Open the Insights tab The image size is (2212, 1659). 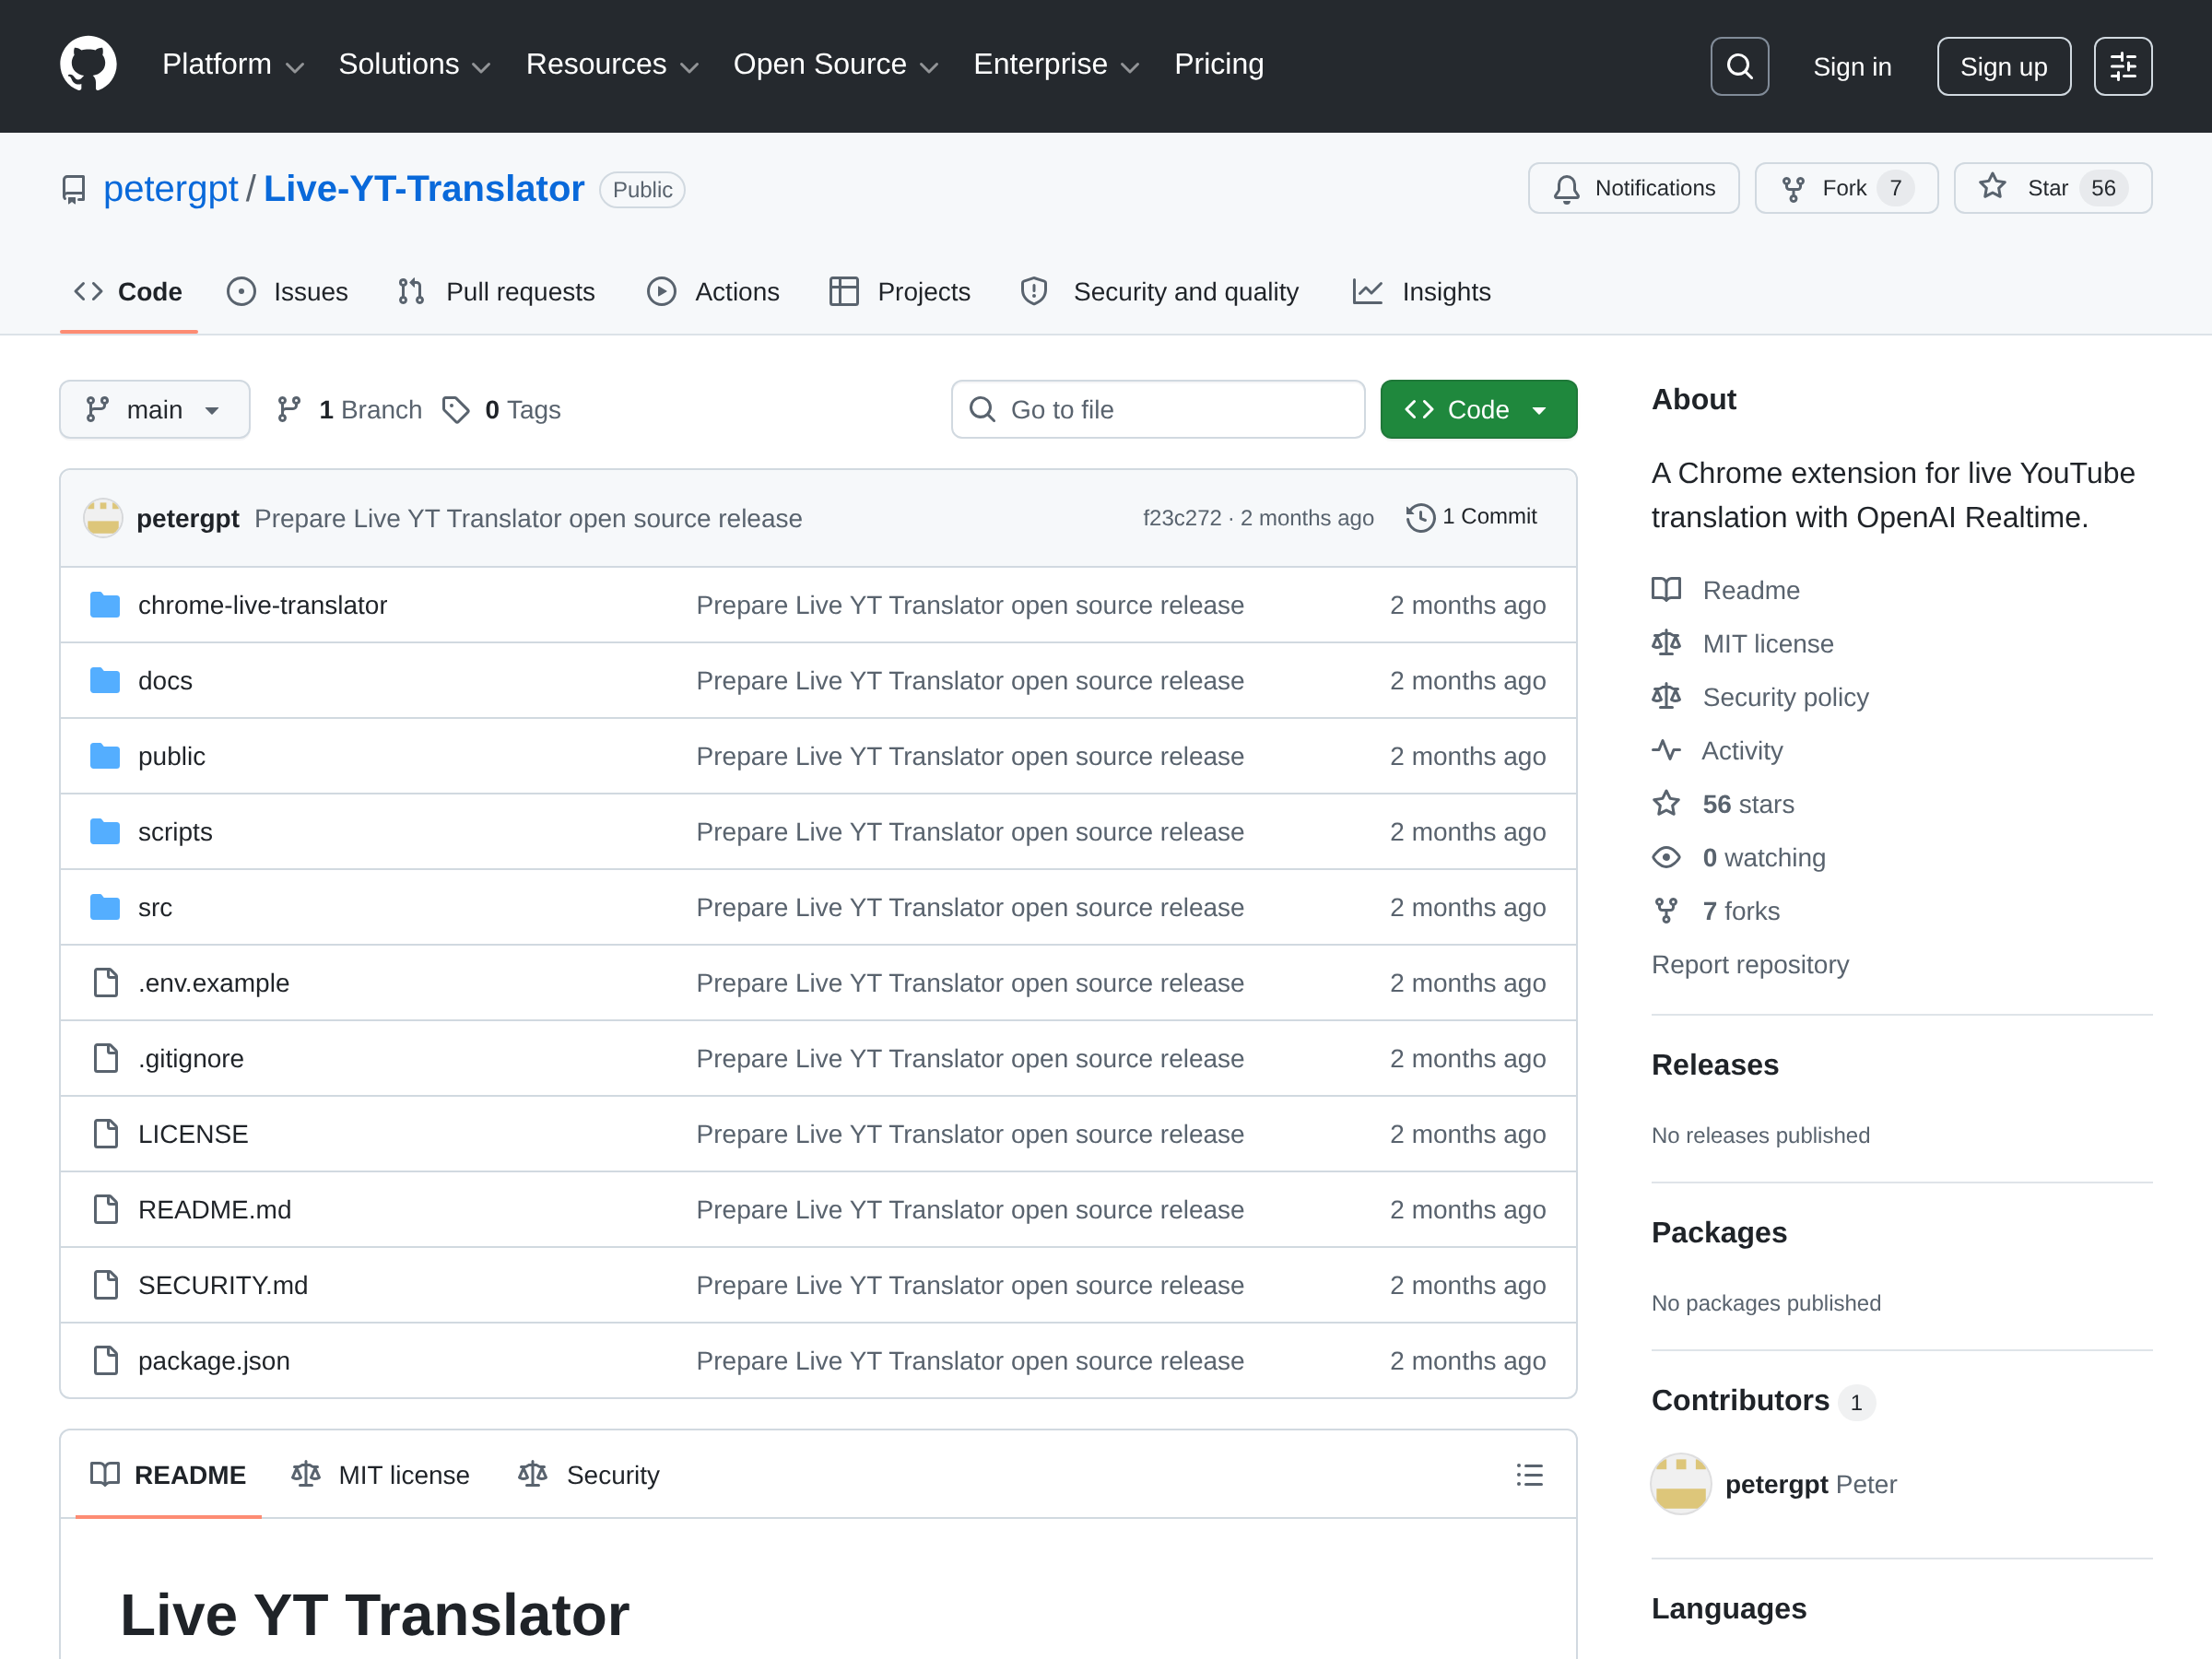tap(1421, 291)
